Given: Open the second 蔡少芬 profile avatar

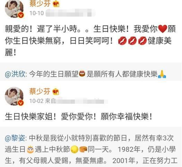Looking at the screenshot, I should point(14,96).
